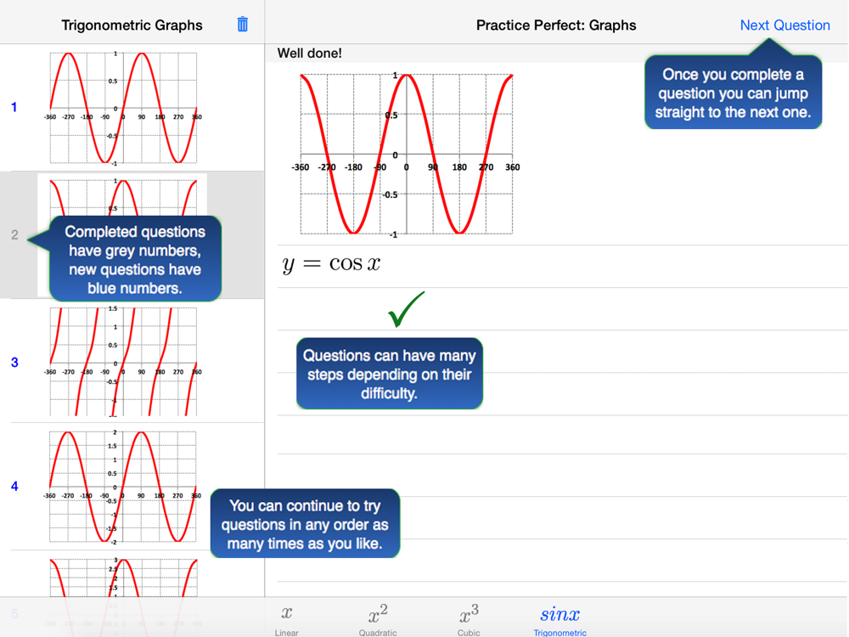Tap the 'Once you complete a question' tooltip

pos(734,93)
